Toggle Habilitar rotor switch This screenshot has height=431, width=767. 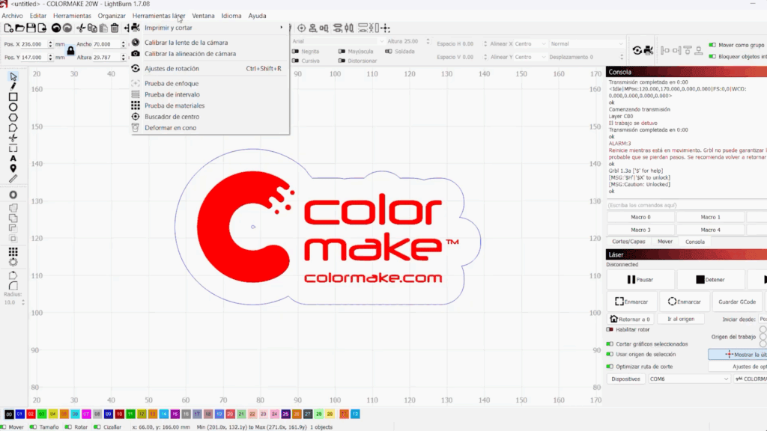(x=610, y=330)
